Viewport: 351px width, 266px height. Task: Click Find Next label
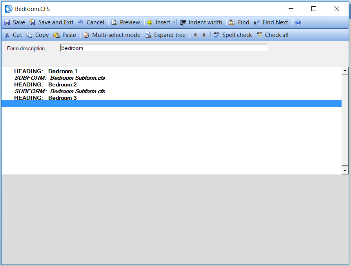[275, 22]
